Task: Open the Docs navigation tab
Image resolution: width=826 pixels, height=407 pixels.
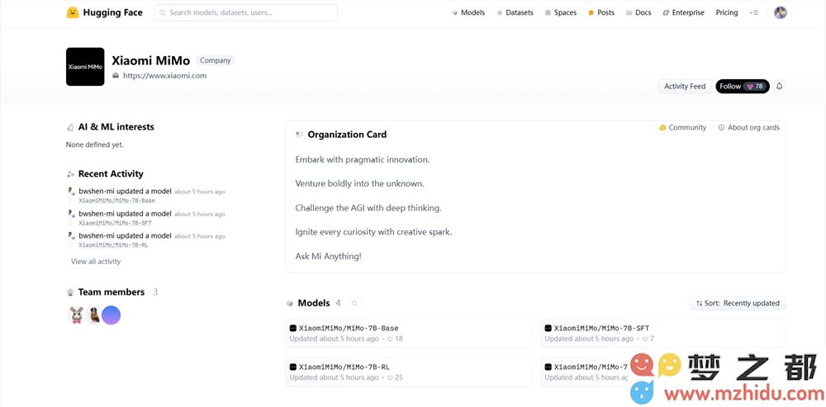Action: (638, 12)
